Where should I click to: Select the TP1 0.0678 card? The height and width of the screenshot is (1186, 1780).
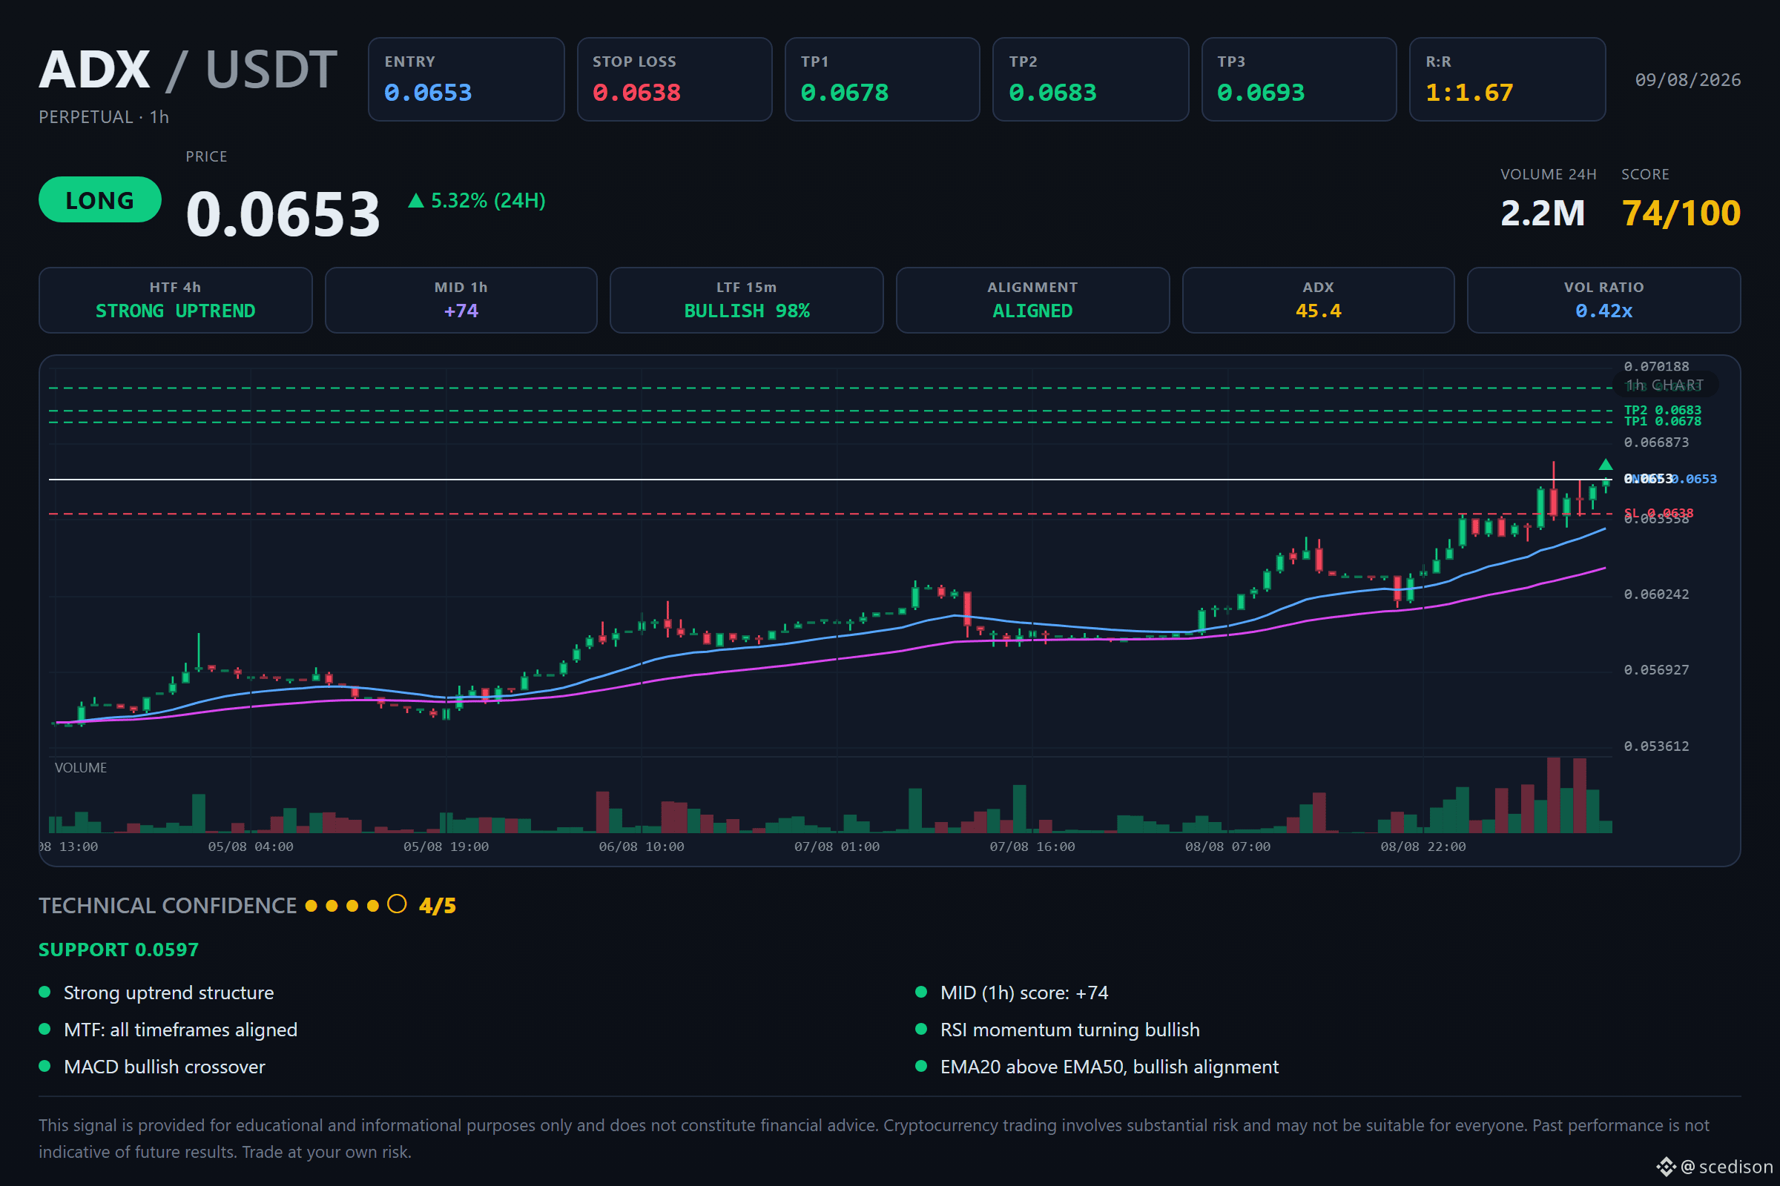[x=883, y=79]
